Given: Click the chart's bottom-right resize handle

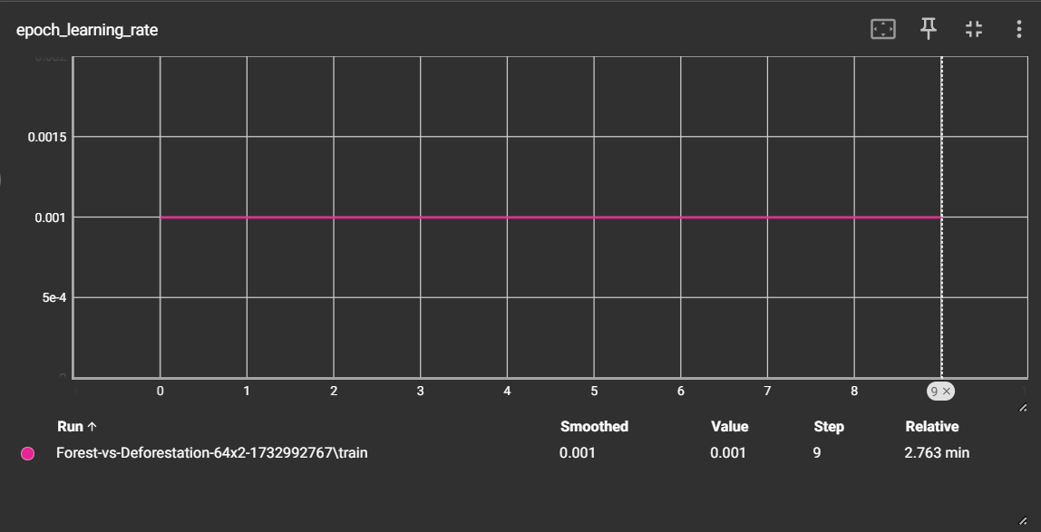Looking at the screenshot, I should pos(1024,408).
